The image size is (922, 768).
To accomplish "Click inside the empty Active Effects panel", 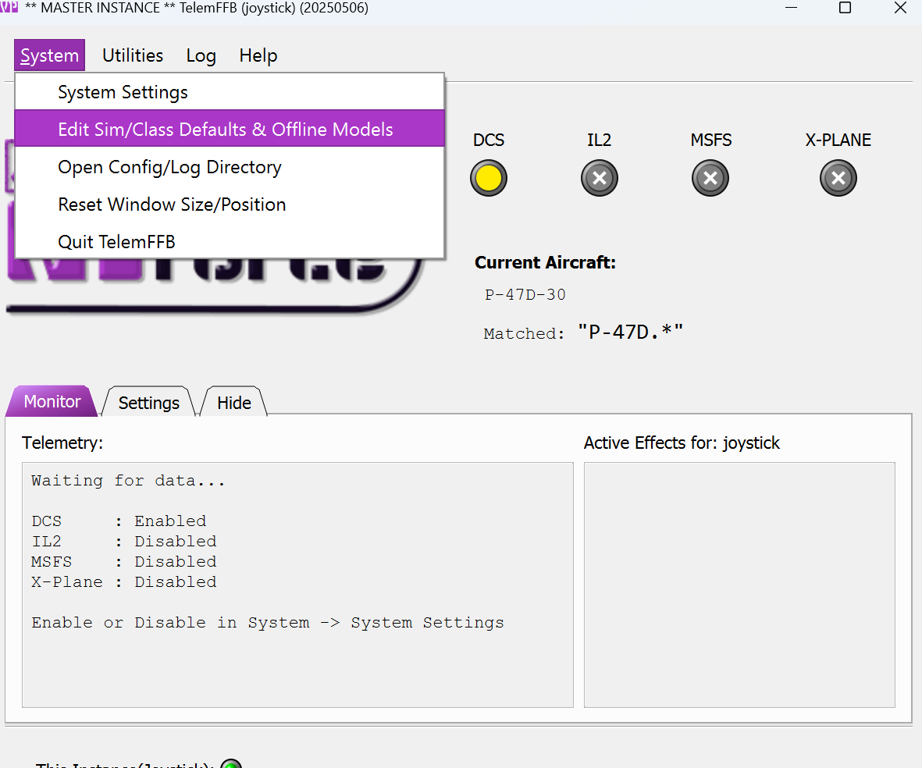I will [739, 585].
